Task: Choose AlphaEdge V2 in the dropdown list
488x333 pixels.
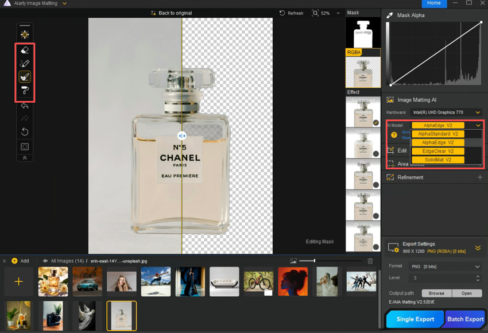Action: [438, 142]
